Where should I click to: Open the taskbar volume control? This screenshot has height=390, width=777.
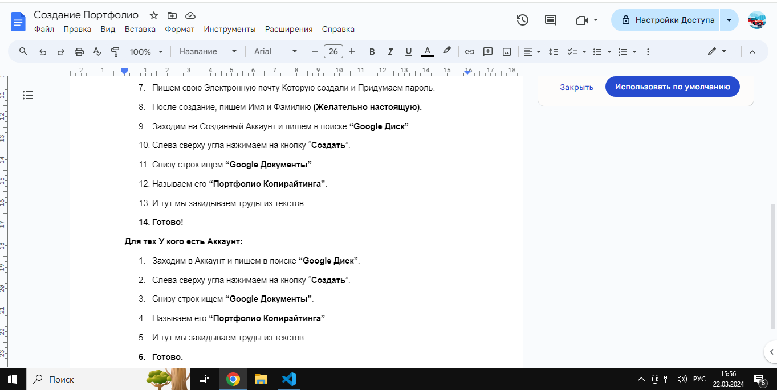(x=682, y=379)
